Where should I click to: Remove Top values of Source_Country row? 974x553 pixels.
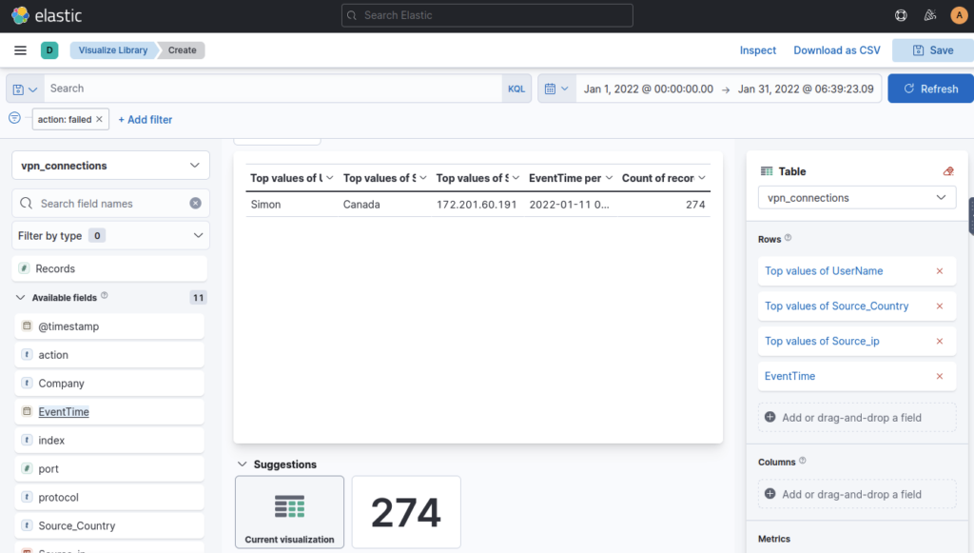[939, 306]
